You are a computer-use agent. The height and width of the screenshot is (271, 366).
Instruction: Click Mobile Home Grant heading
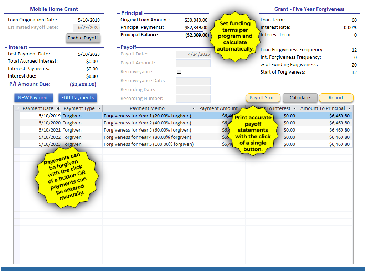point(54,9)
